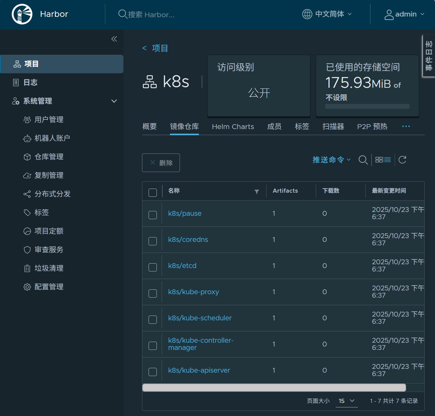
Task: Check the k8s/coredns row checkbox
Action: (153, 241)
